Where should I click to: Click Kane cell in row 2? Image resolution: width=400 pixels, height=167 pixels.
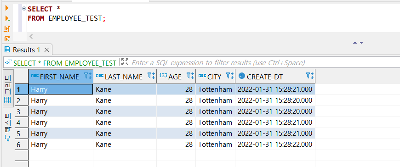click(125, 100)
